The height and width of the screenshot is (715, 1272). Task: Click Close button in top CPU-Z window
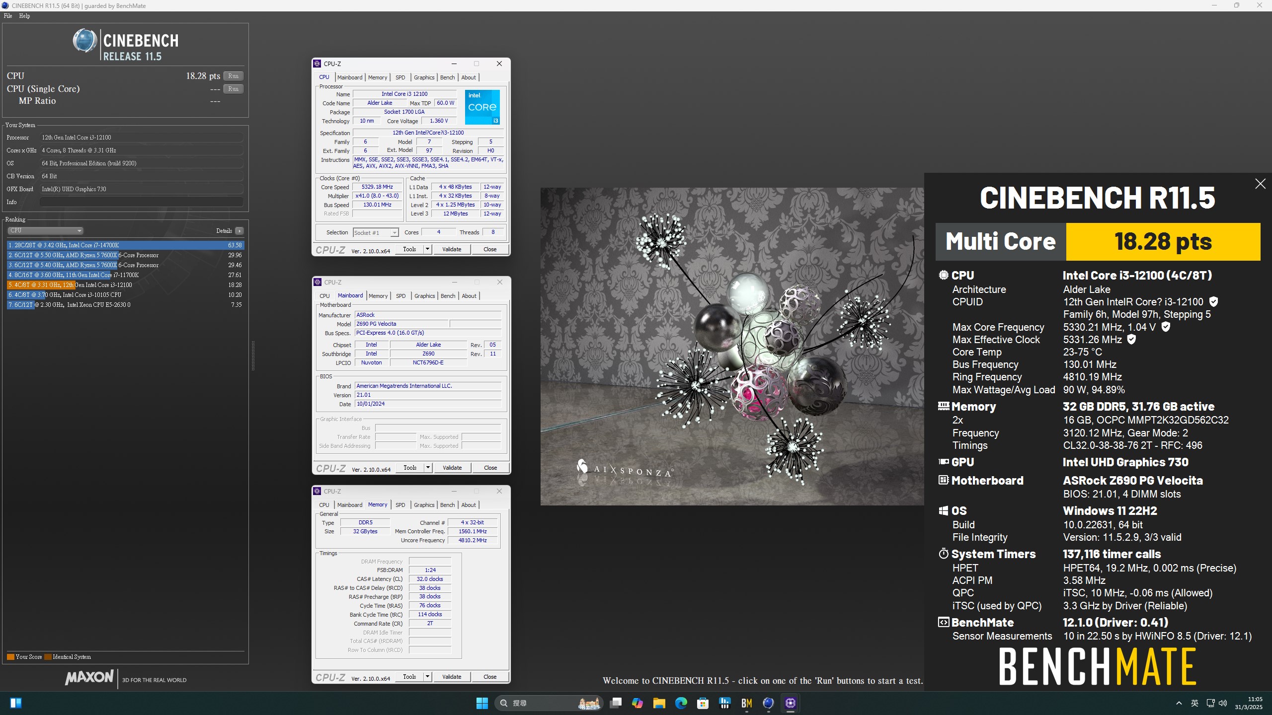(490, 249)
